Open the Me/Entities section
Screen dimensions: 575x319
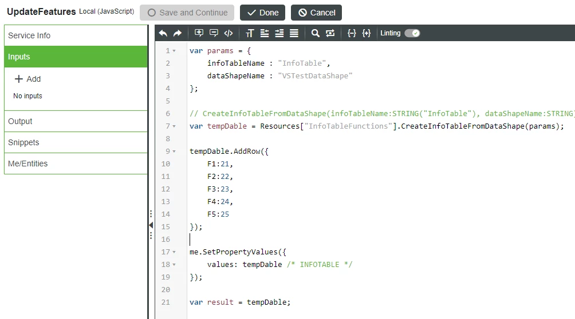click(76, 164)
